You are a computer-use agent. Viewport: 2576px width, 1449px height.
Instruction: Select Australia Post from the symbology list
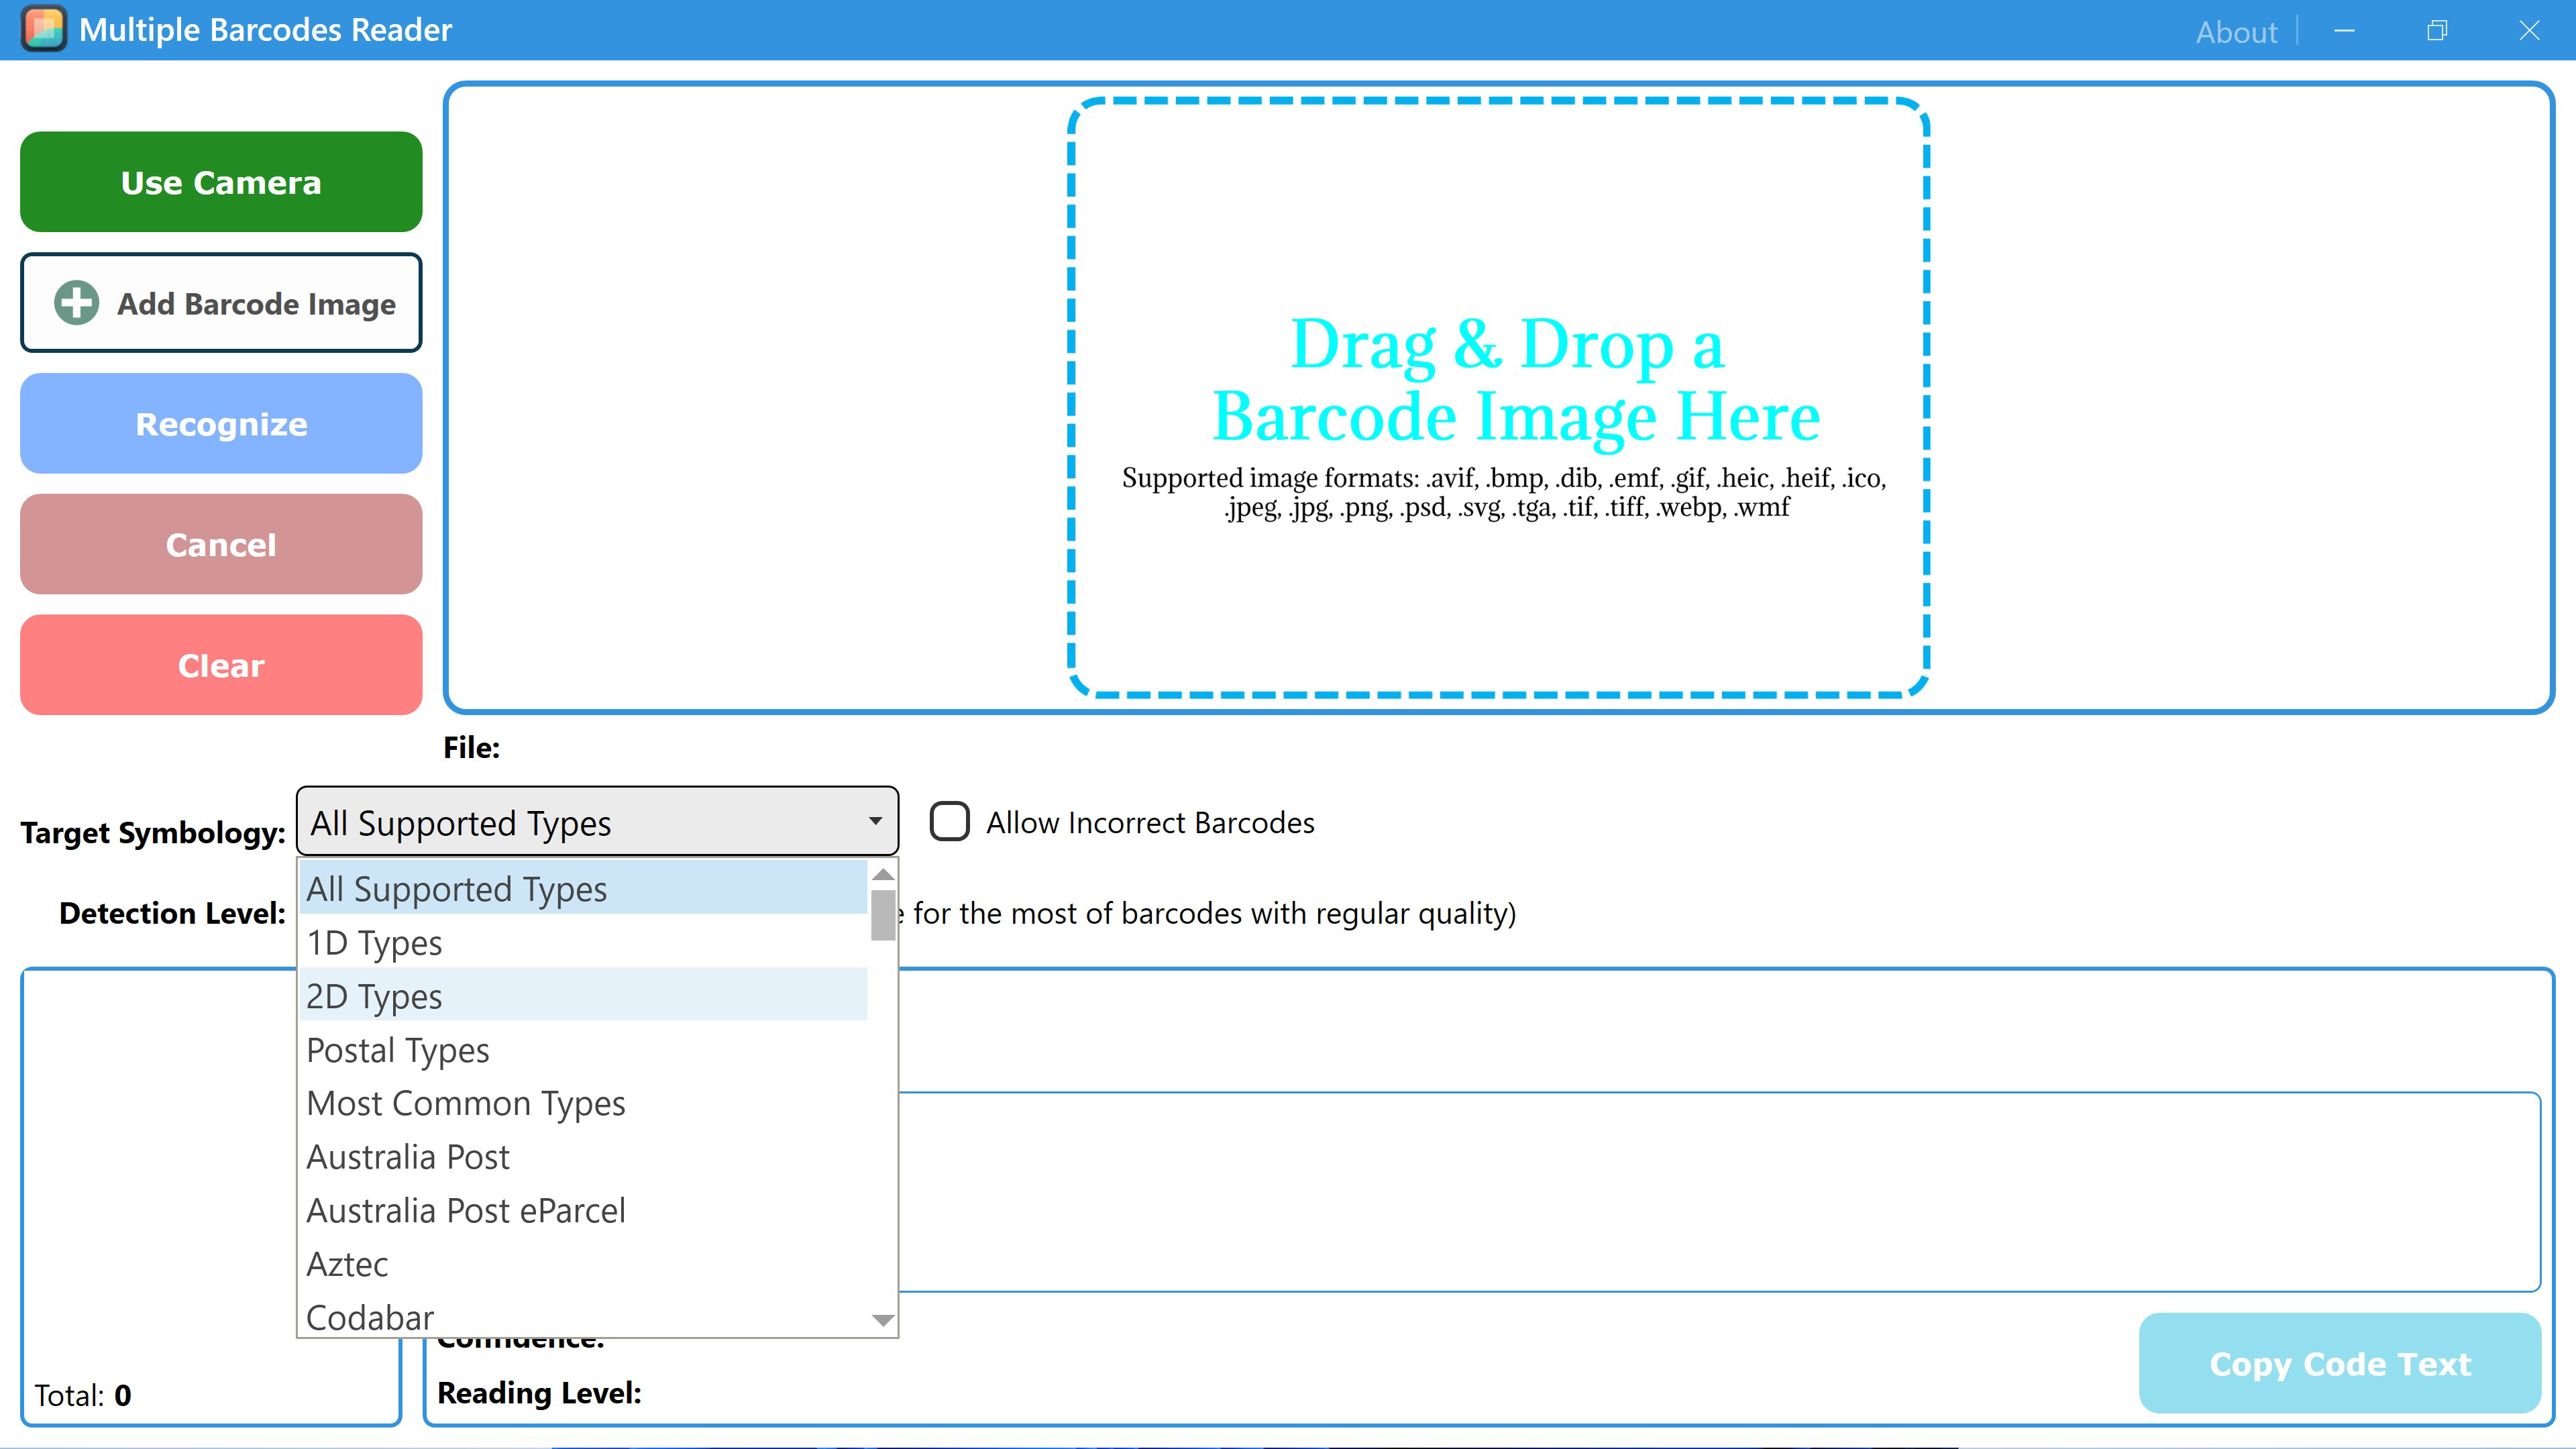(408, 1156)
